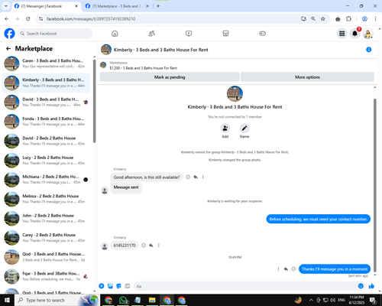Open Carey conversation in list
Image resolution: width=382 pixels, height=306 pixels.
(46, 238)
